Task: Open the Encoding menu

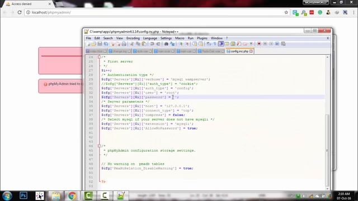Action: click(x=133, y=38)
